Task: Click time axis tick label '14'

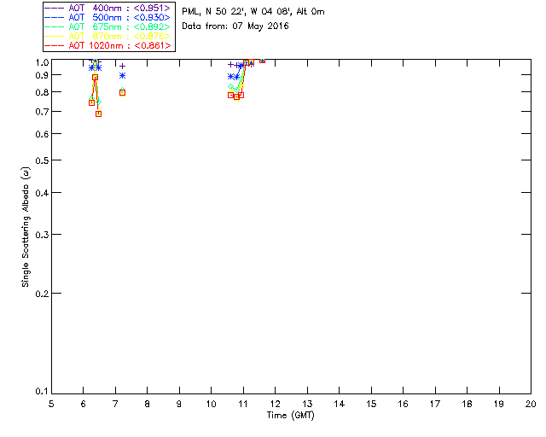Action: click(340, 404)
